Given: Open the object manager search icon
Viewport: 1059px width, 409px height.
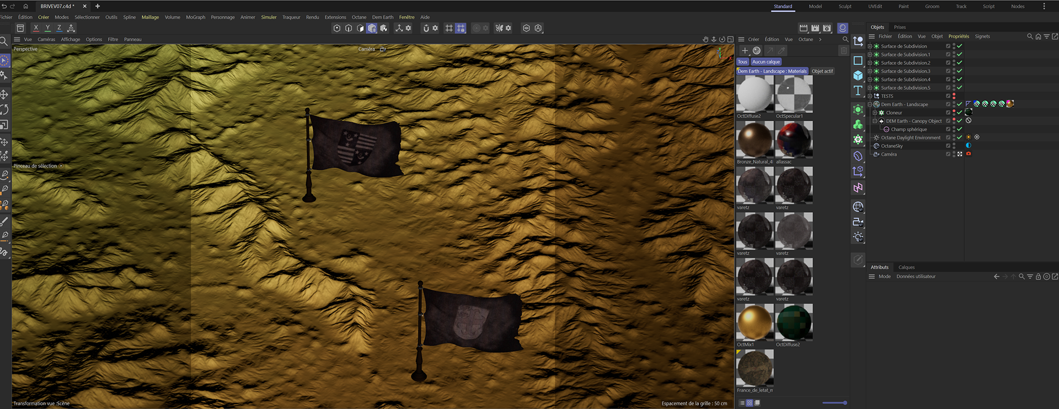Looking at the screenshot, I should coord(1029,36).
